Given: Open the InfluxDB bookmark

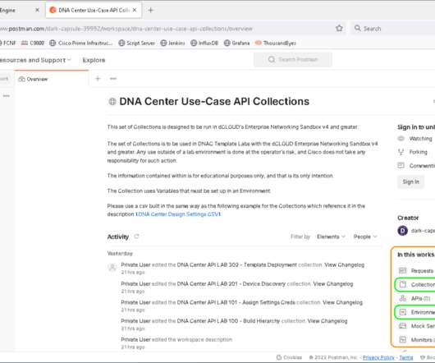Looking at the screenshot, I should click(204, 43).
